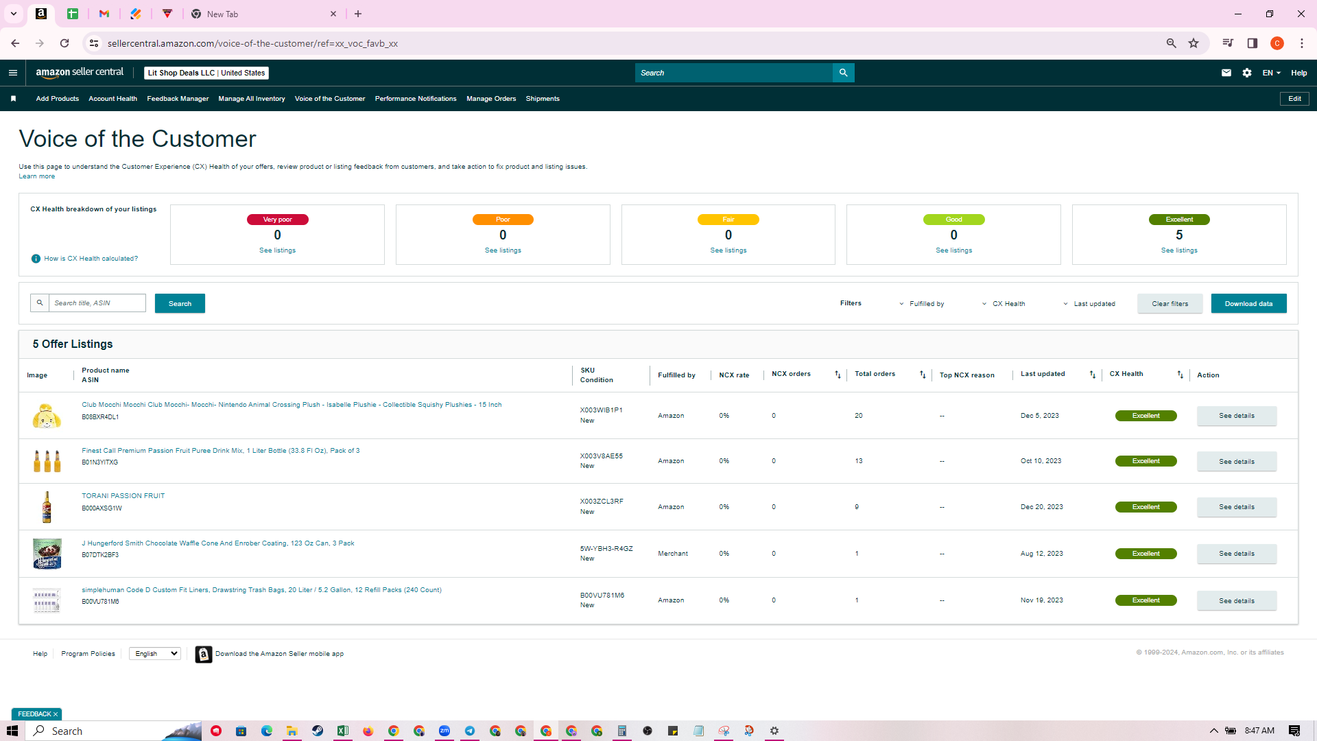The image size is (1317, 741).
Task: Open the Seller Central hamburger menu
Action: pos(13,73)
